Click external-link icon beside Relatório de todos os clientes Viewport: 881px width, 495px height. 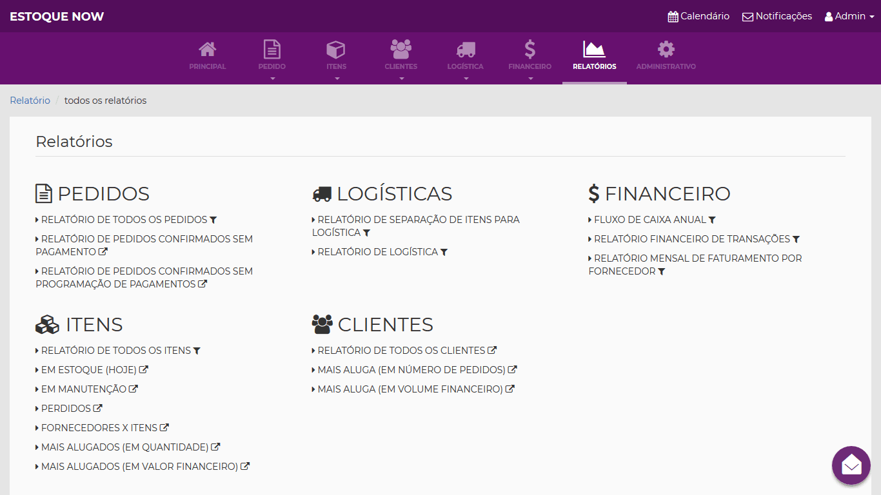(x=492, y=350)
